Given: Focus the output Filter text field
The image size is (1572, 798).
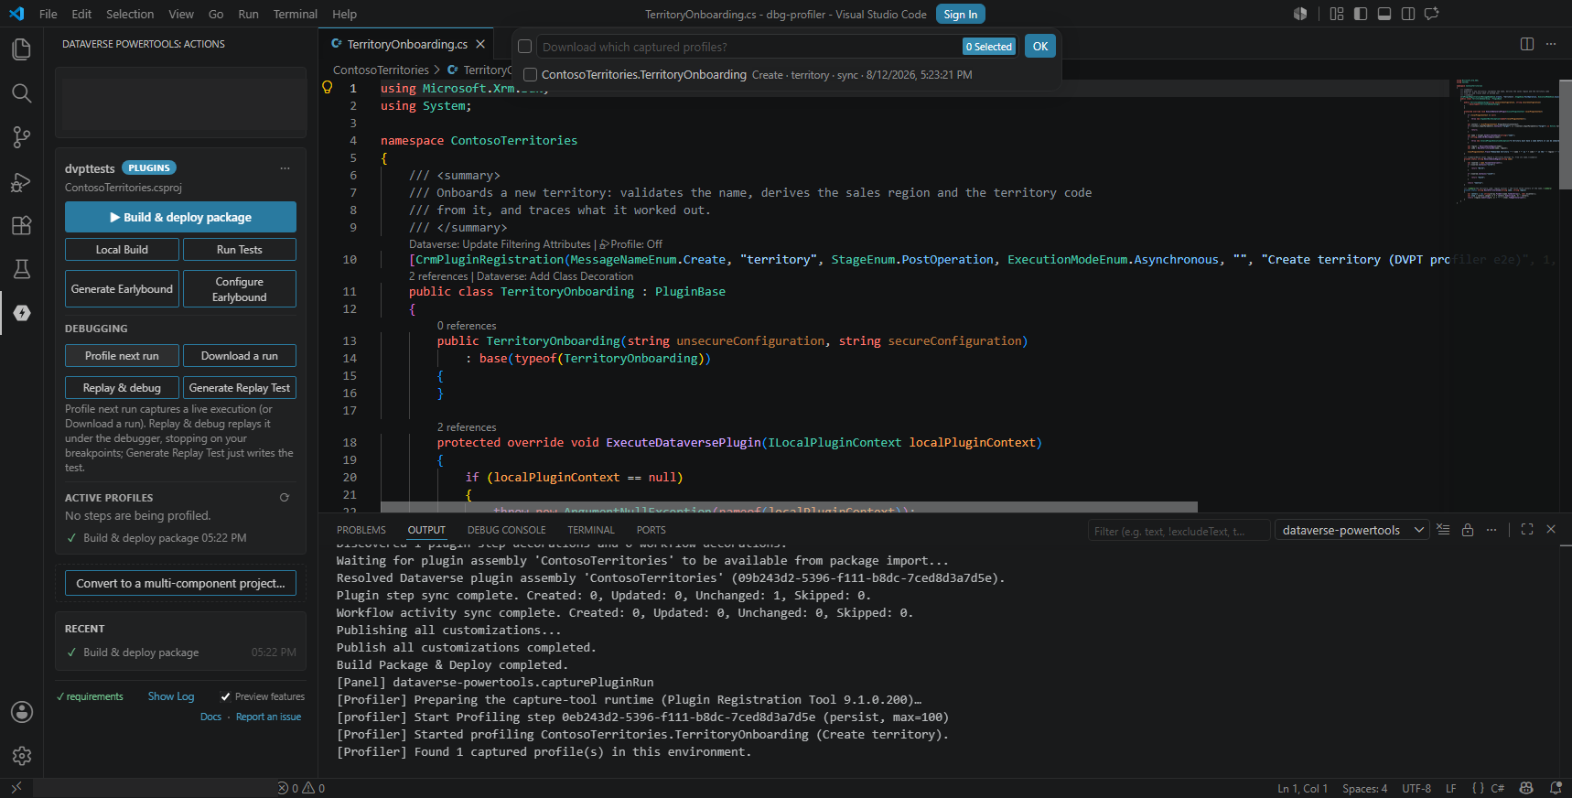Looking at the screenshot, I should click(x=1179, y=531).
